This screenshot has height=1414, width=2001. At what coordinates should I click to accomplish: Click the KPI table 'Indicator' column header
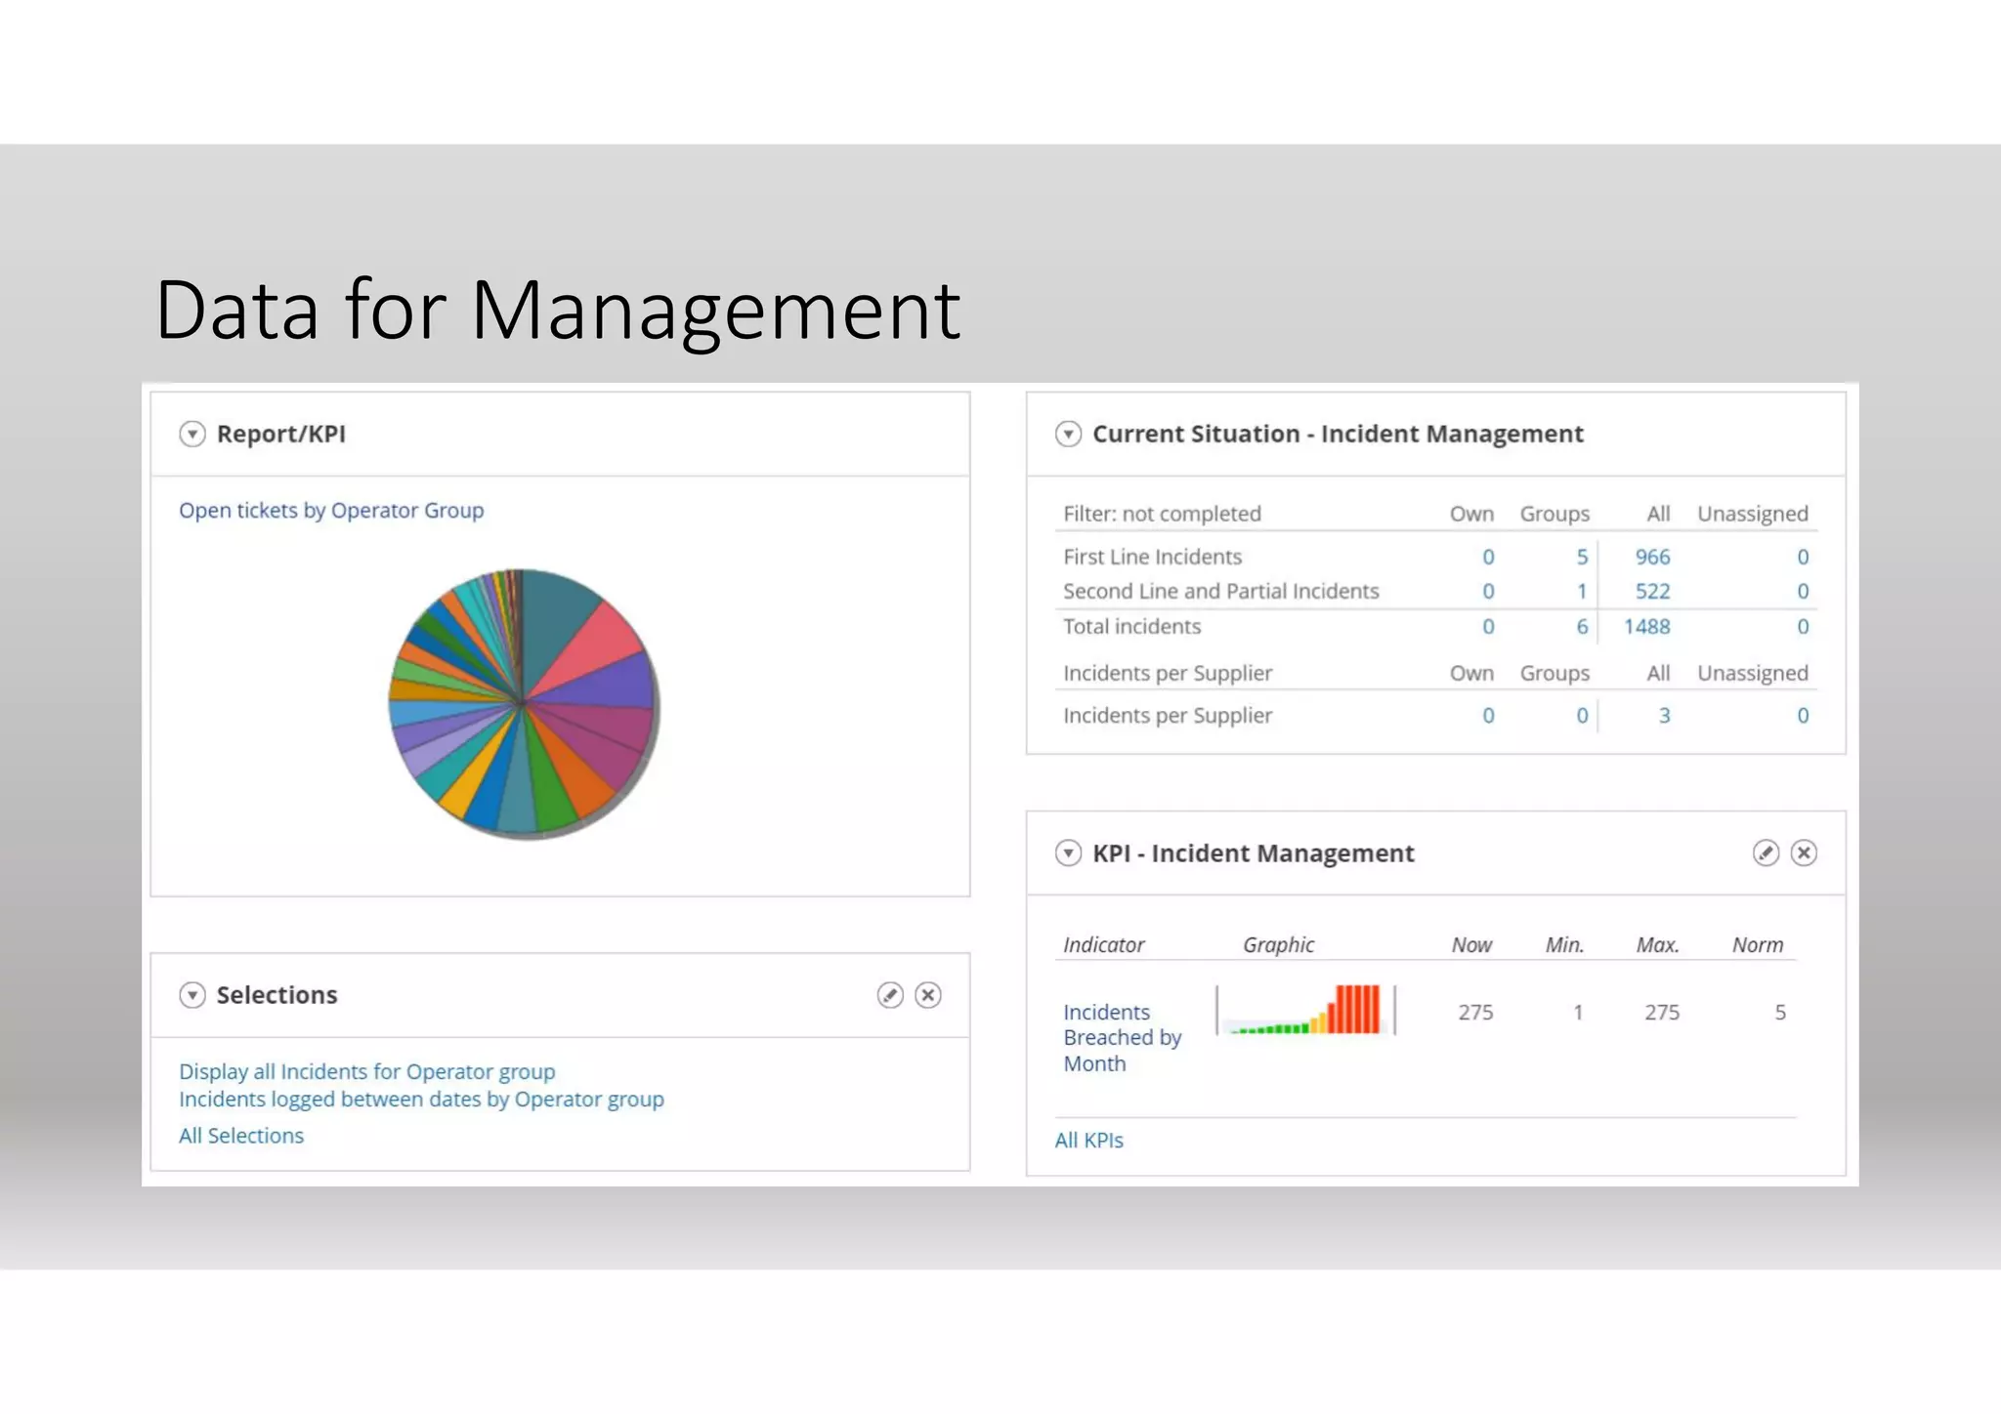click(1103, 944)
